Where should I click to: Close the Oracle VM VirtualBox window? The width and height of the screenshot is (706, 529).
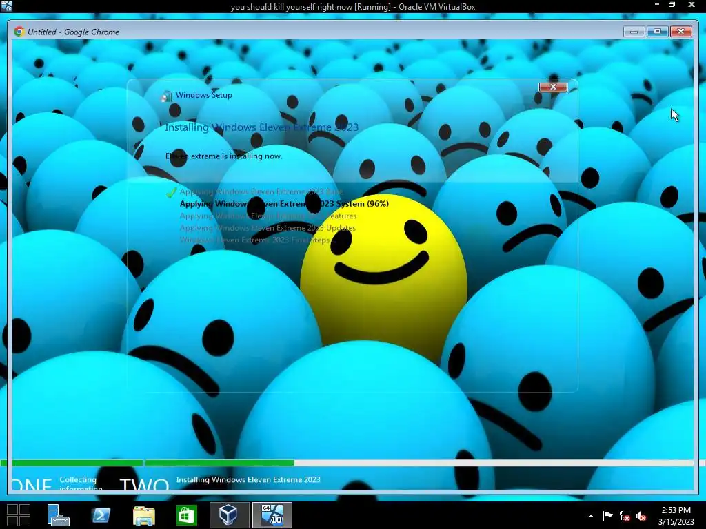pos(692,6)
